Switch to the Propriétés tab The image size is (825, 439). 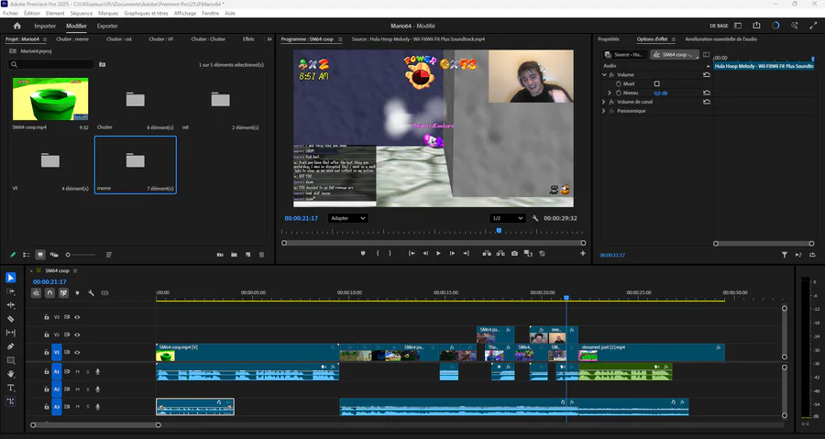coord(609,38)
